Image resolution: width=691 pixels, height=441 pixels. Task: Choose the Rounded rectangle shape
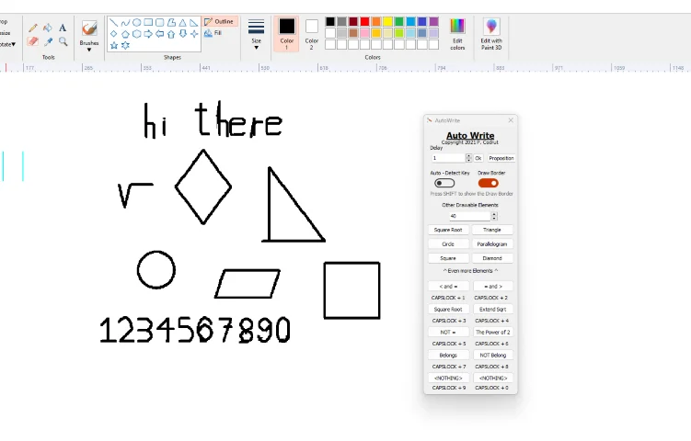coord(159,22)
